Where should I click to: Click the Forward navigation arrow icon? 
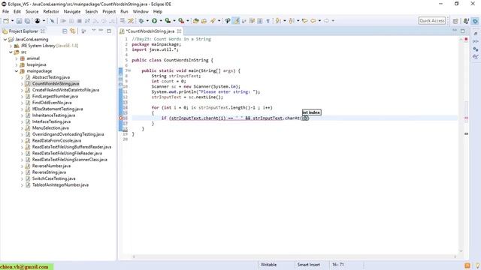tap(326, 21)
